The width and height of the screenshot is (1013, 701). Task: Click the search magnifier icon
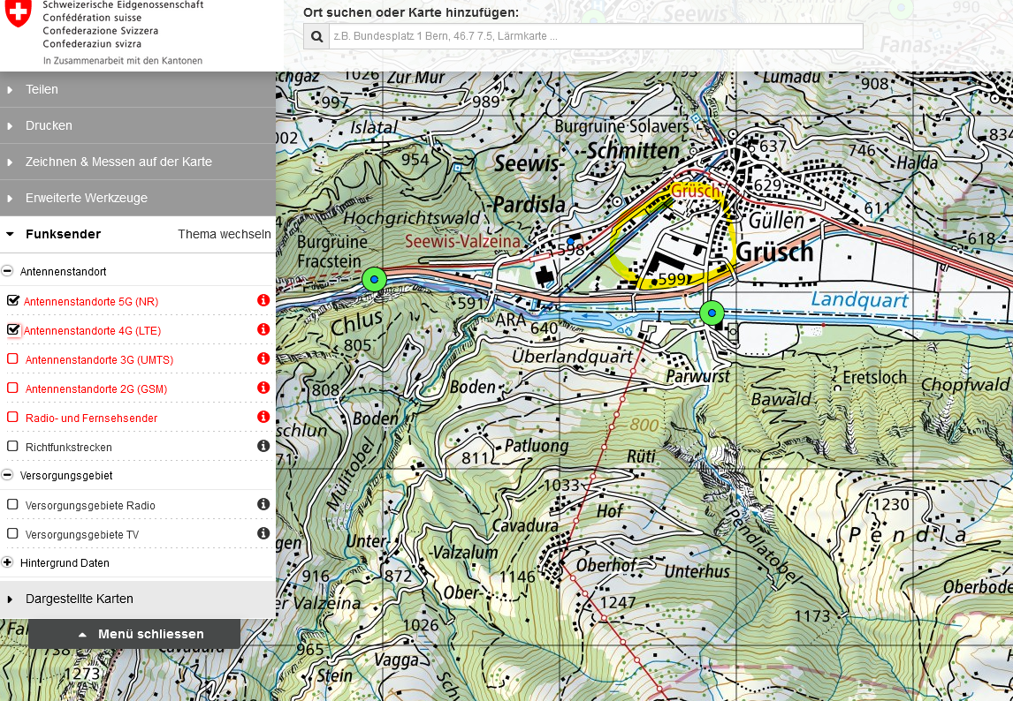pyautogui.click(x=316, y=37)
